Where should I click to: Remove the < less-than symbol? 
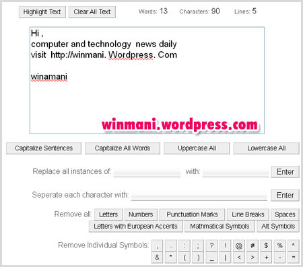pos(239,257)
